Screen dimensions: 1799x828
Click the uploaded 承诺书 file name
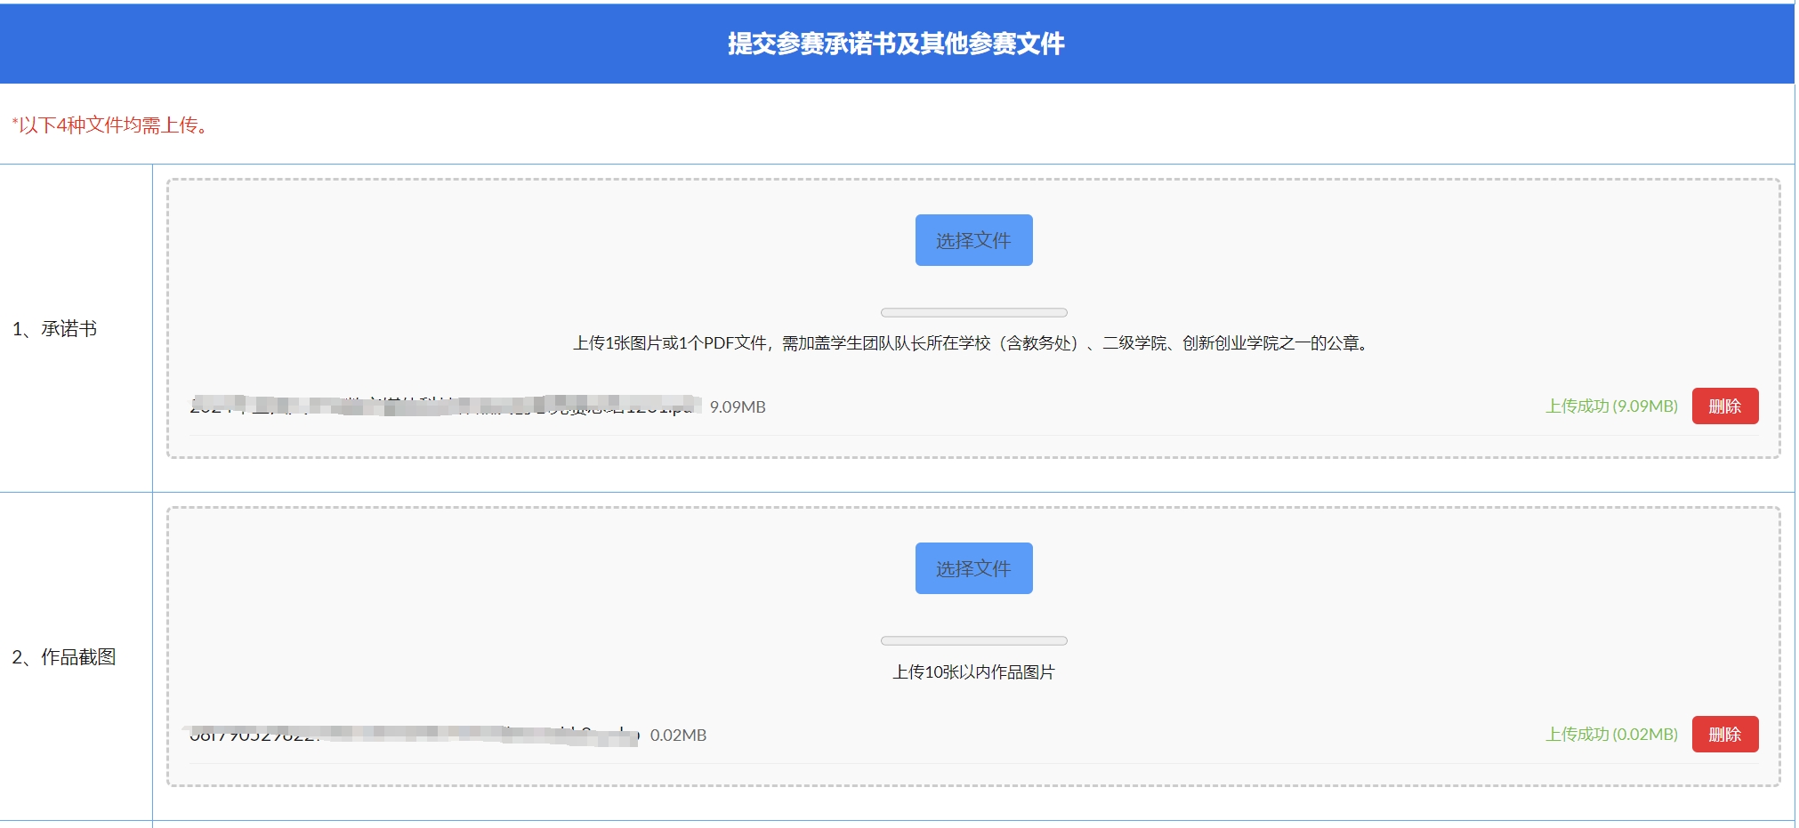(445, 406)
